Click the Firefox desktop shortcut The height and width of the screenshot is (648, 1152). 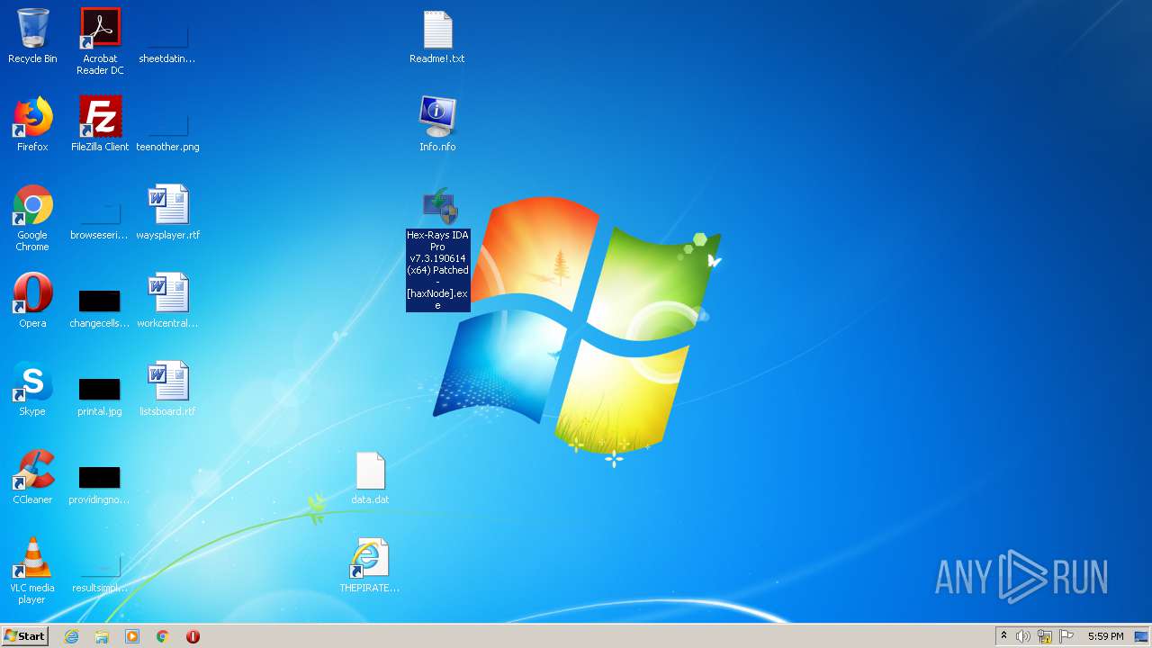point(32,124)
